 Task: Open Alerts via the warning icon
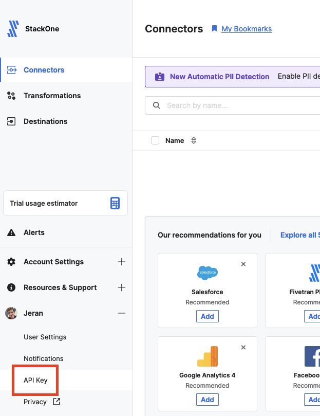[11, 232]
